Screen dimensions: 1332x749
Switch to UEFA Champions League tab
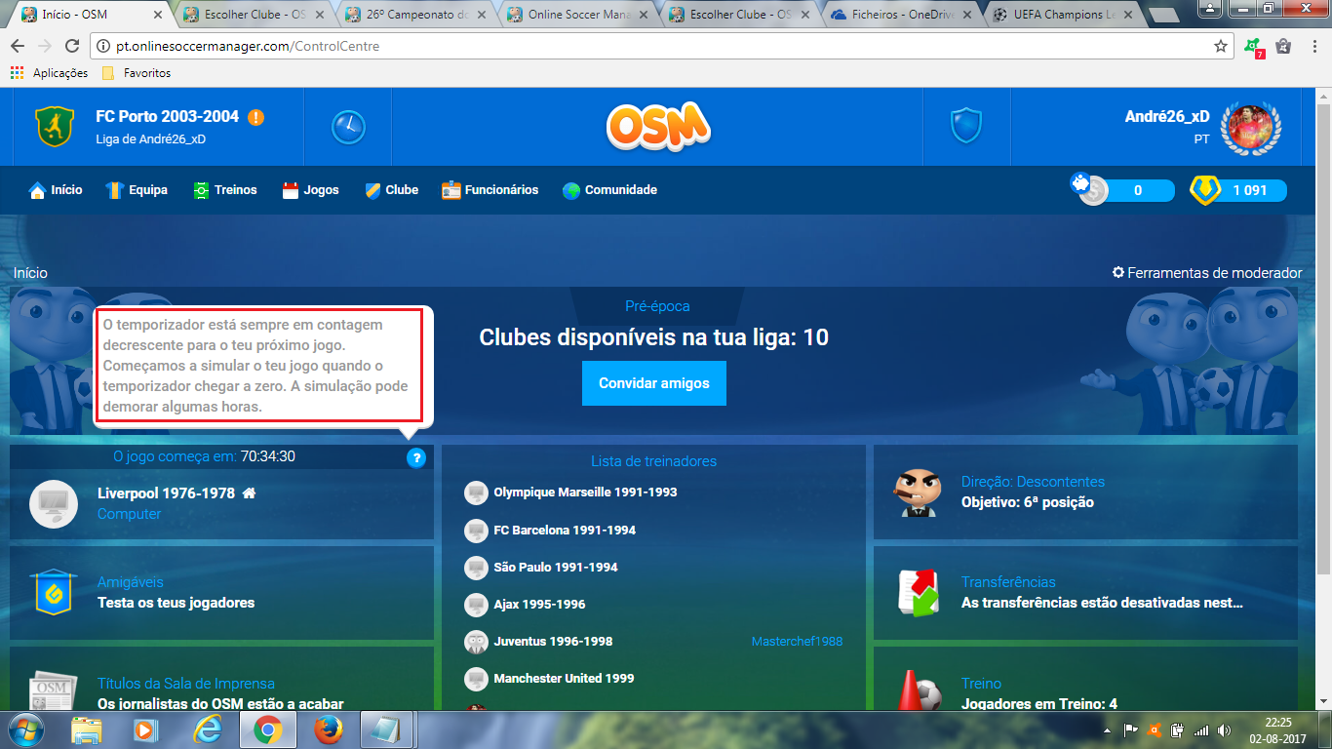1063,15
